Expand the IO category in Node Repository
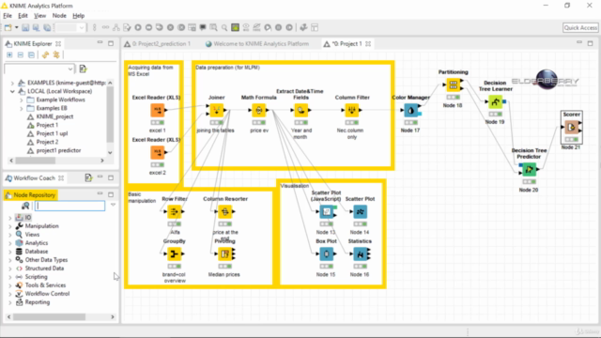The height and width of the screenshot is (338, 601). coord(10,218)
